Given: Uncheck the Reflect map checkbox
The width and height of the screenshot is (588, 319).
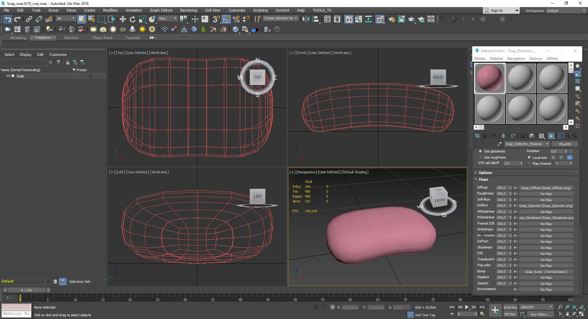Looking at the screenshot, I should pyautogui.click(x=515, y=206).
